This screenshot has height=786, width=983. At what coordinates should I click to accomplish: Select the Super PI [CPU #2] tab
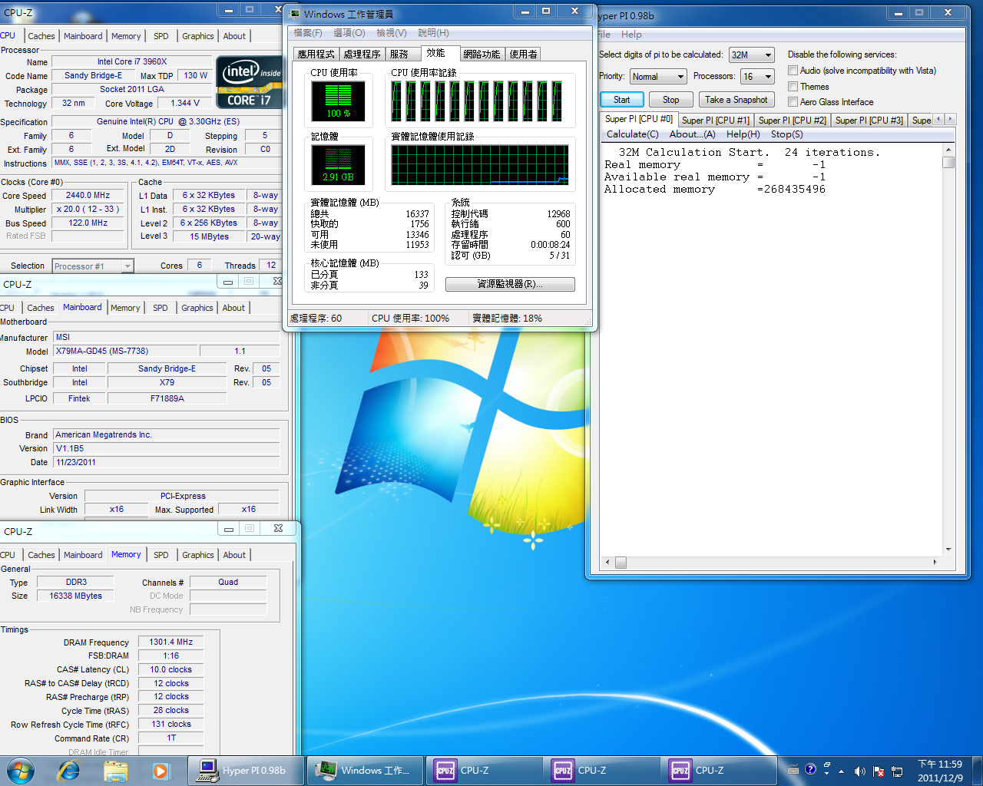[x=792, y=121]
